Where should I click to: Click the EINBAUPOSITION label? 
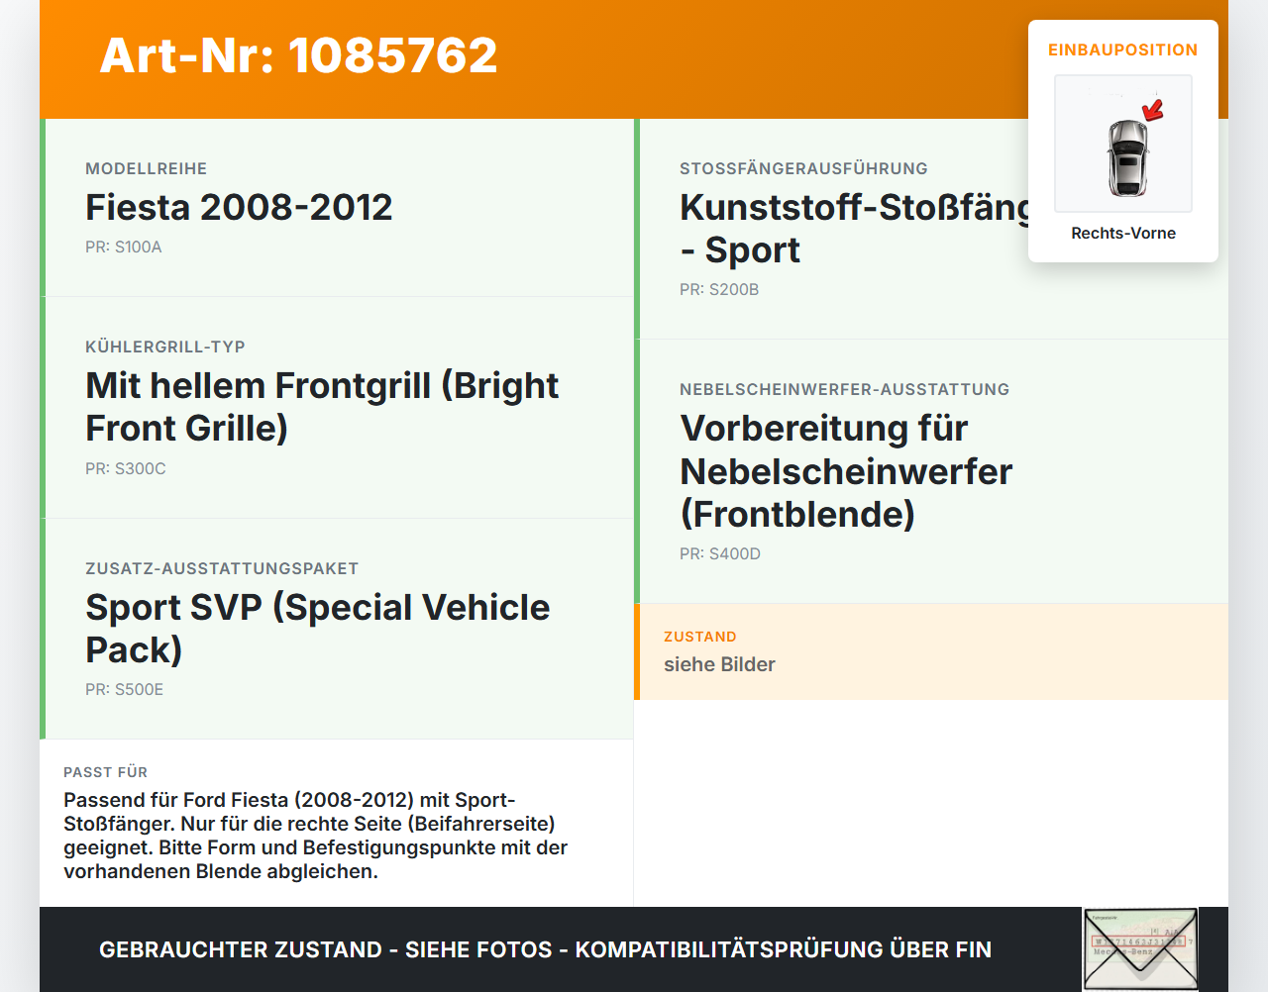tap(1123, 50)
